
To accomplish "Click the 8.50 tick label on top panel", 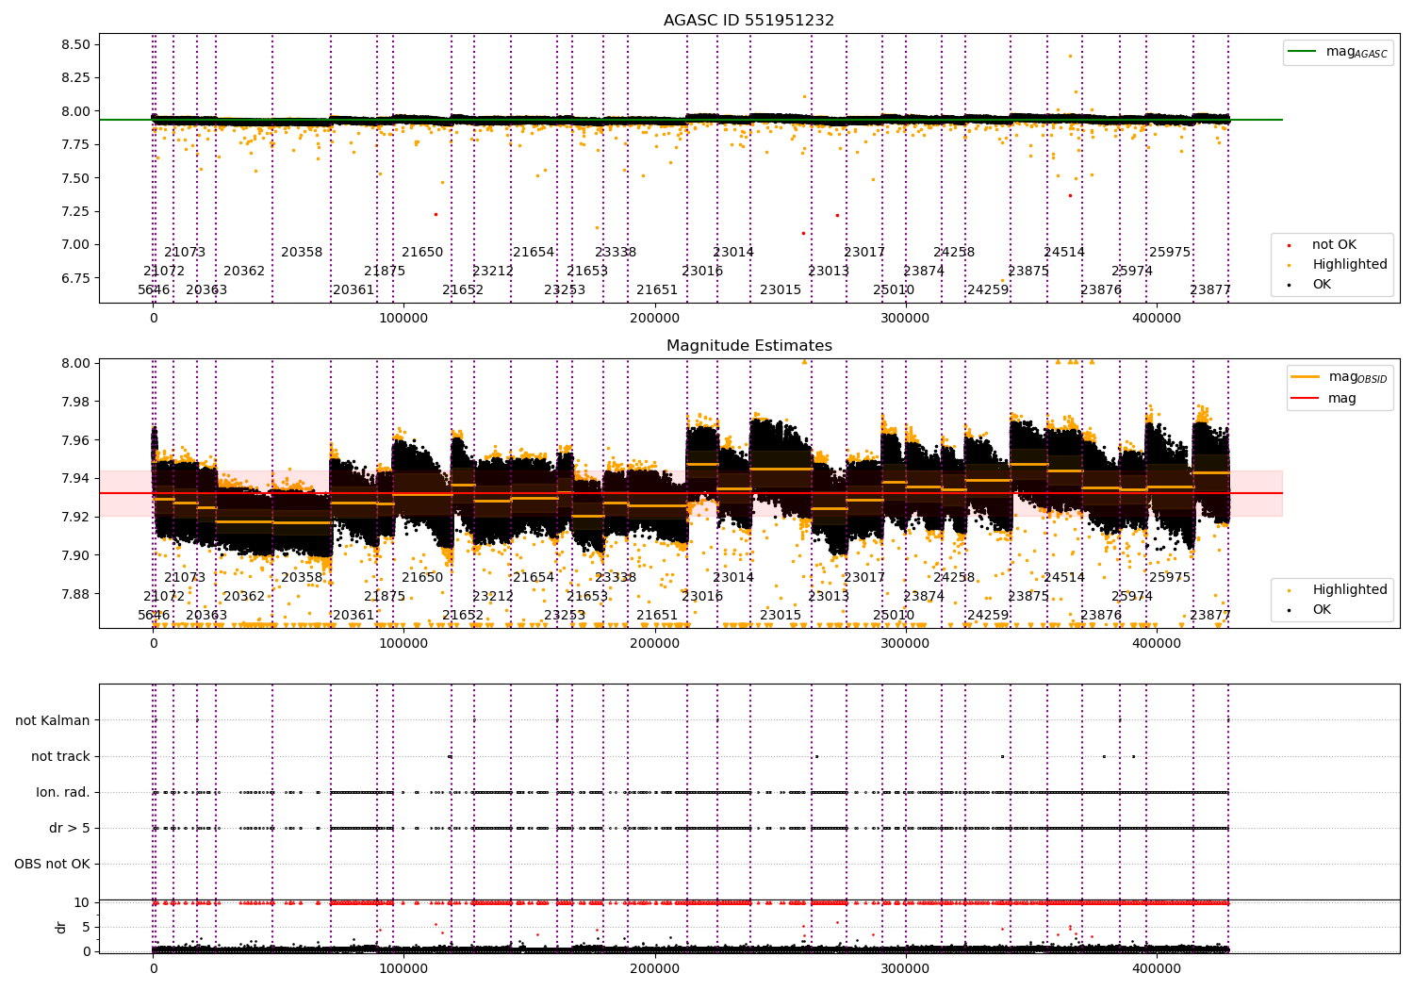I will coord(74,44).
